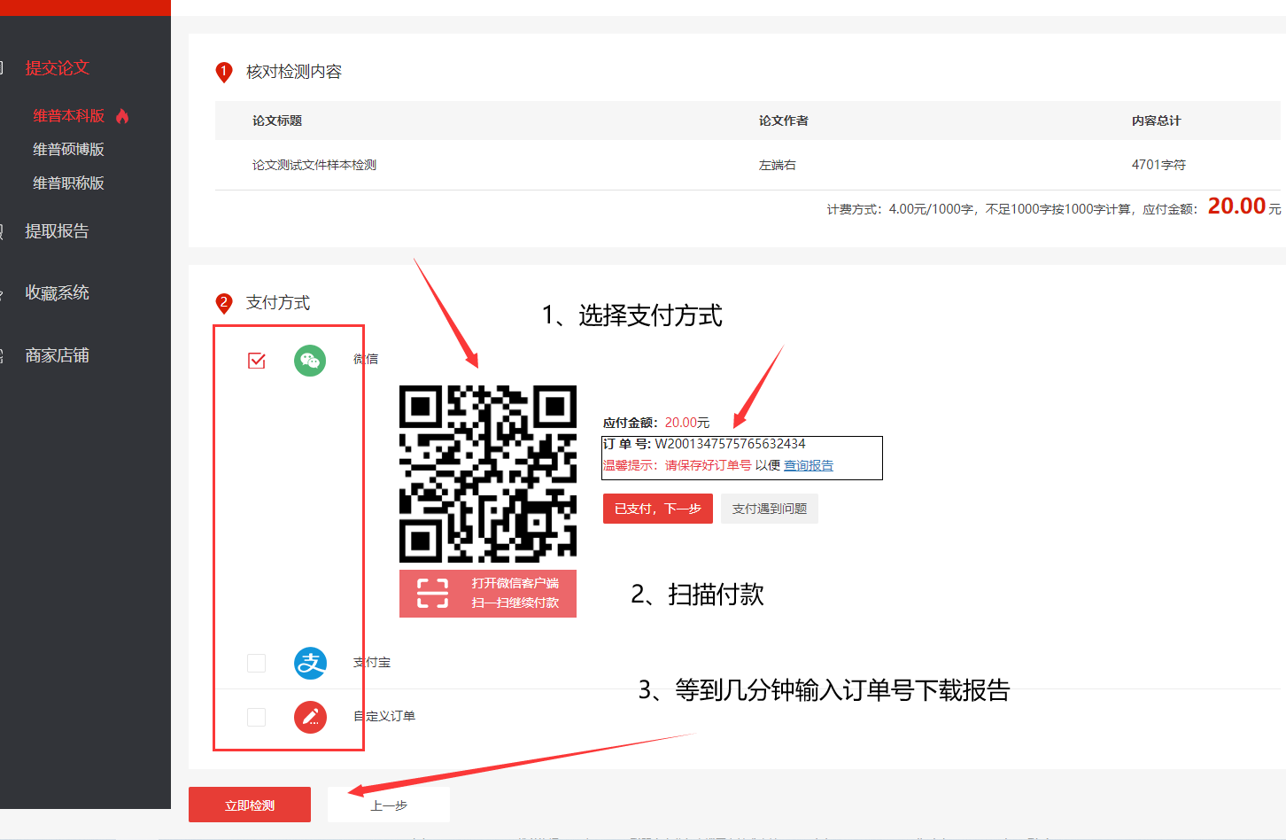Screen dimensions: 1286x840
Task: Uncheck the 微信 payment checkbox
Action: (257, 361)
